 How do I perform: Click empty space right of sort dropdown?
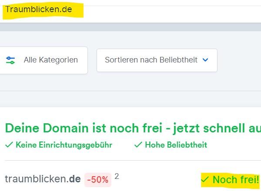239,60
